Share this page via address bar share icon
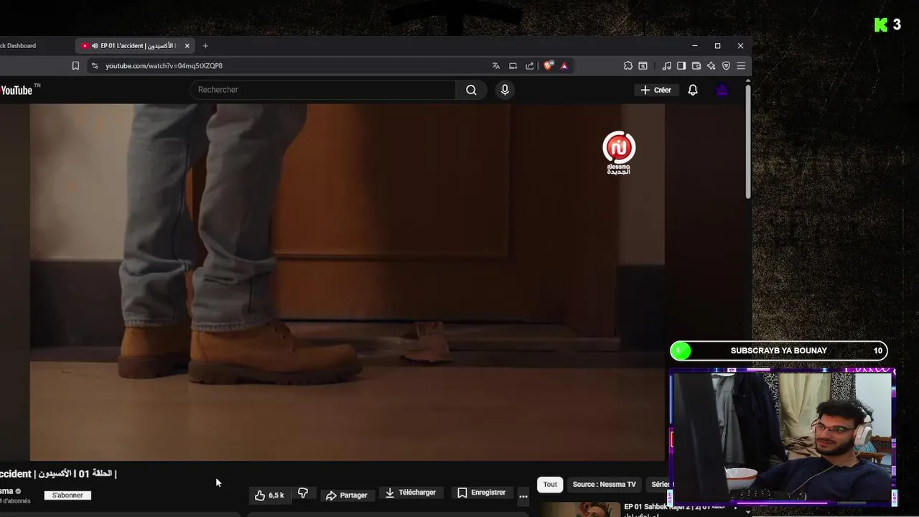This screenshot has width=919, height=517. [x=530, y=65]
